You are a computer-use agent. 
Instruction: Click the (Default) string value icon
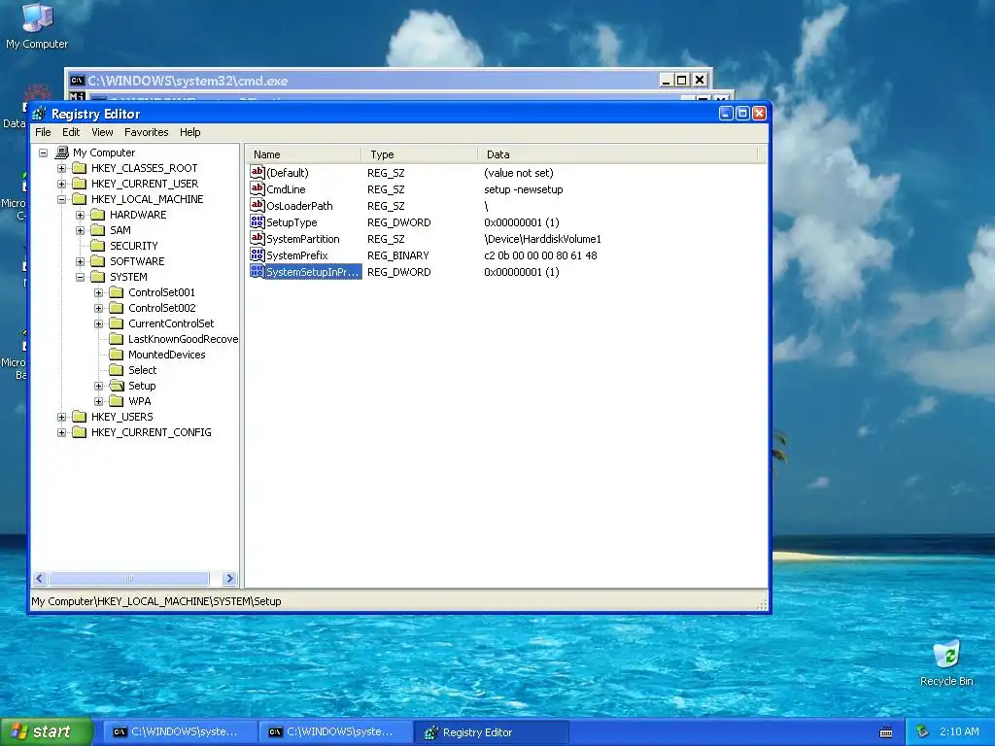(257, 173)
